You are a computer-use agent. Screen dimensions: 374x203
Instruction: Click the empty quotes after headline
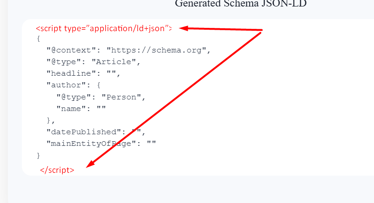click(x=111, y=72)
